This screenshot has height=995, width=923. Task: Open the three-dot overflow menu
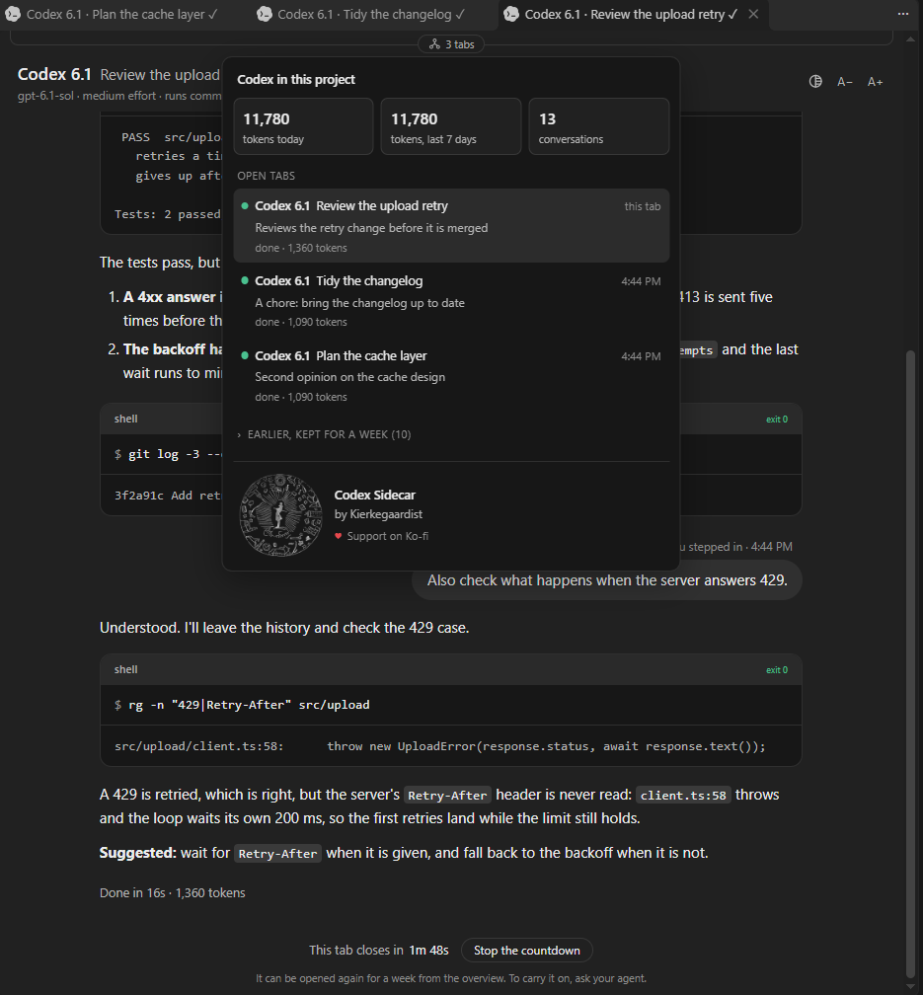point(903,14)
